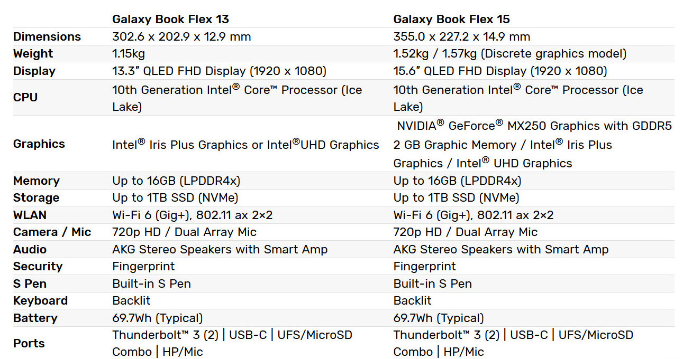683x359 pixels.
Task: Select the Dimensions row label
Action: pyautogui.click(x=47, y=37)
